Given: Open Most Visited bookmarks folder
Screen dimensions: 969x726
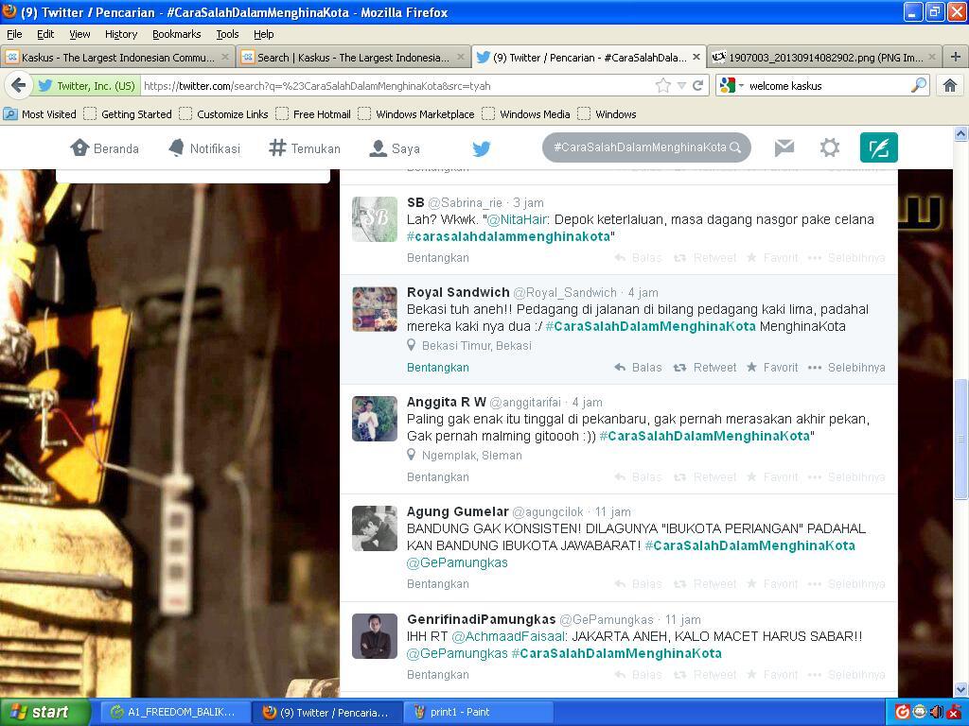Looking at the screenshot, I should pos(40,113).
